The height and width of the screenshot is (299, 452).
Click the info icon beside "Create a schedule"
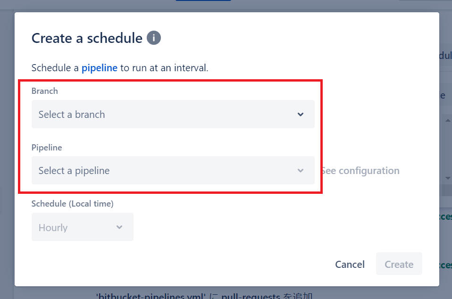pos(153,38)
